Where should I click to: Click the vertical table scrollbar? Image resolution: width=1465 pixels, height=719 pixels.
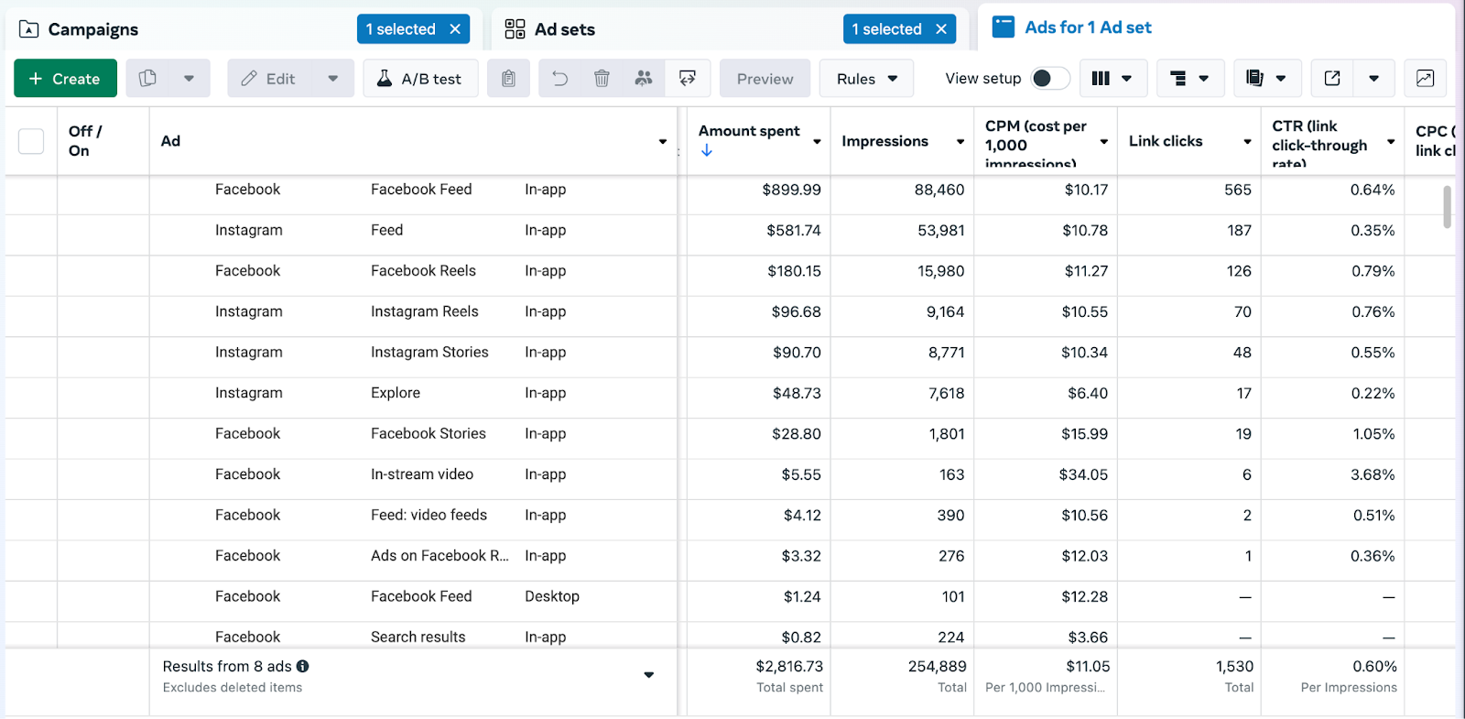coord(1447,207)
